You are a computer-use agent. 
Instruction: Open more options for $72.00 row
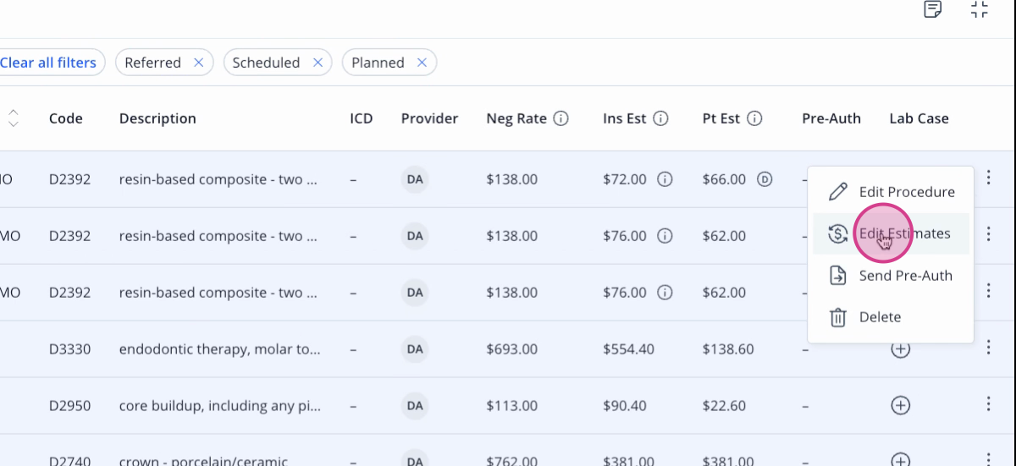point(988,178)
